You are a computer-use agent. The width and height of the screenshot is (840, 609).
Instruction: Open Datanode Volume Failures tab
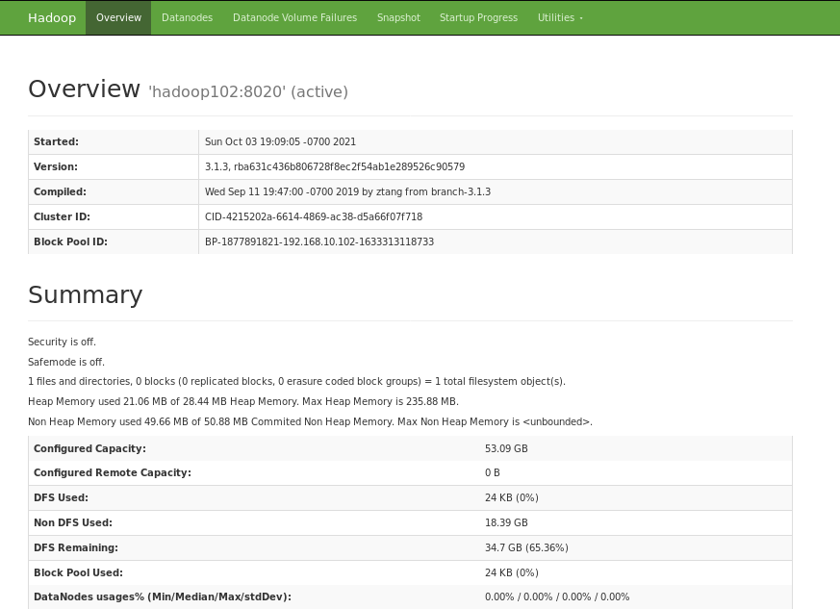294,17
